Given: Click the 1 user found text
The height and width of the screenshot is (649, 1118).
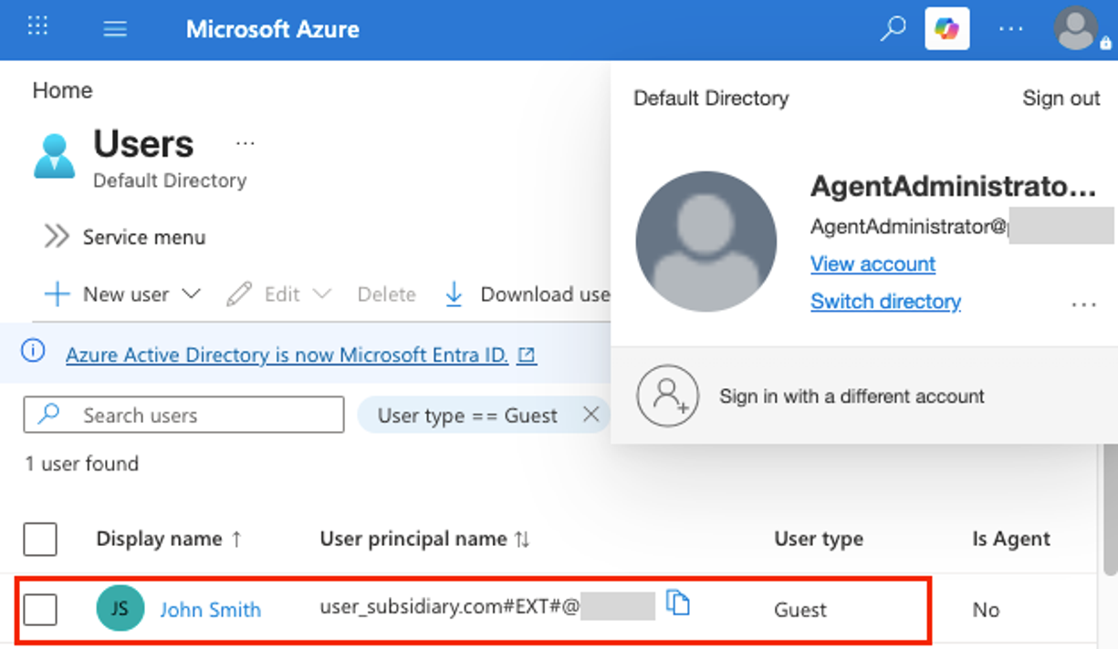Looking at the screenshot, I should coord(82,464).
